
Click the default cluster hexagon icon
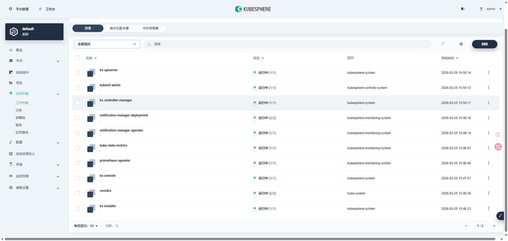(14, 32)
